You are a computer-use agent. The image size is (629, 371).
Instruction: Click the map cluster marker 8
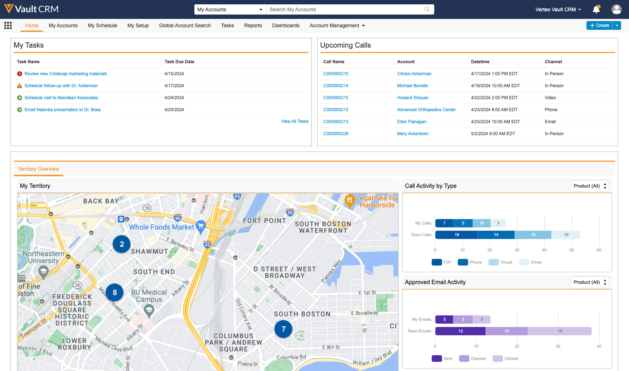coord(115,293)
